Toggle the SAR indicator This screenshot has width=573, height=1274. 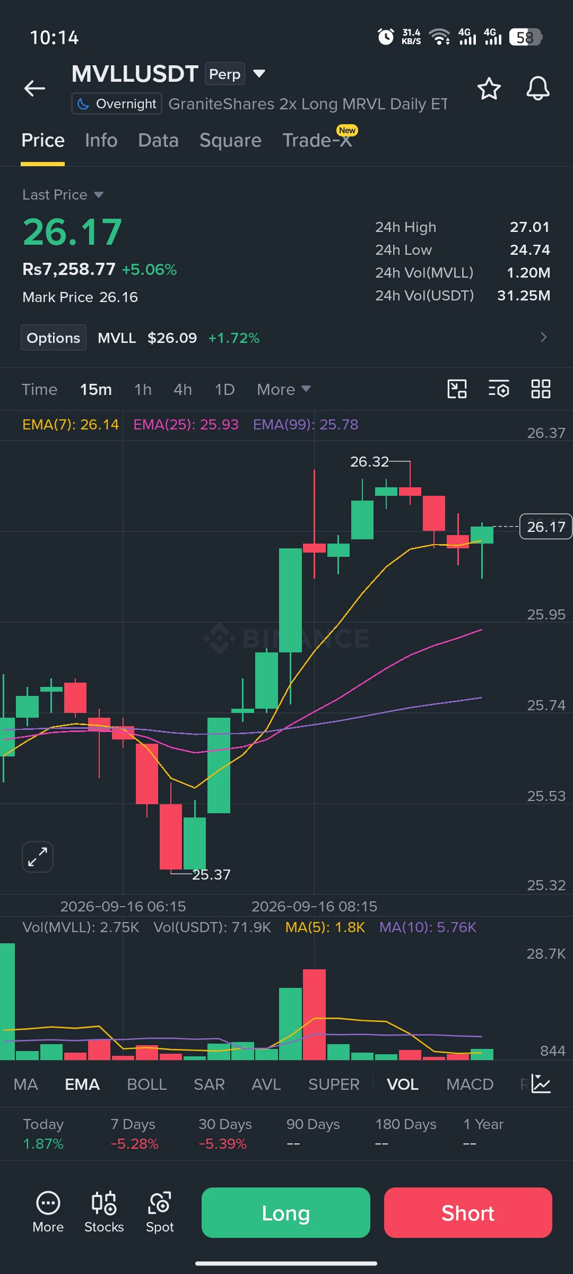tap(209, 1084)
